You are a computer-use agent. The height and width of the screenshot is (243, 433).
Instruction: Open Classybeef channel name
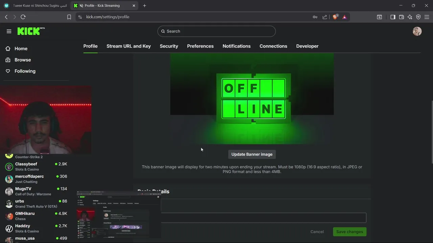(x=26, y=164)
